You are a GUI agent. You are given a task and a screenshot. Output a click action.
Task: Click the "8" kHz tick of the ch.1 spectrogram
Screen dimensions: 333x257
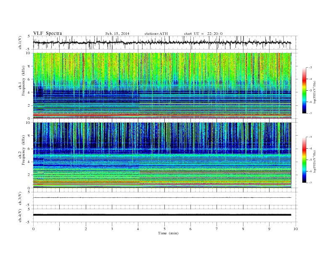pyautogui.click(x=29, y=66)
